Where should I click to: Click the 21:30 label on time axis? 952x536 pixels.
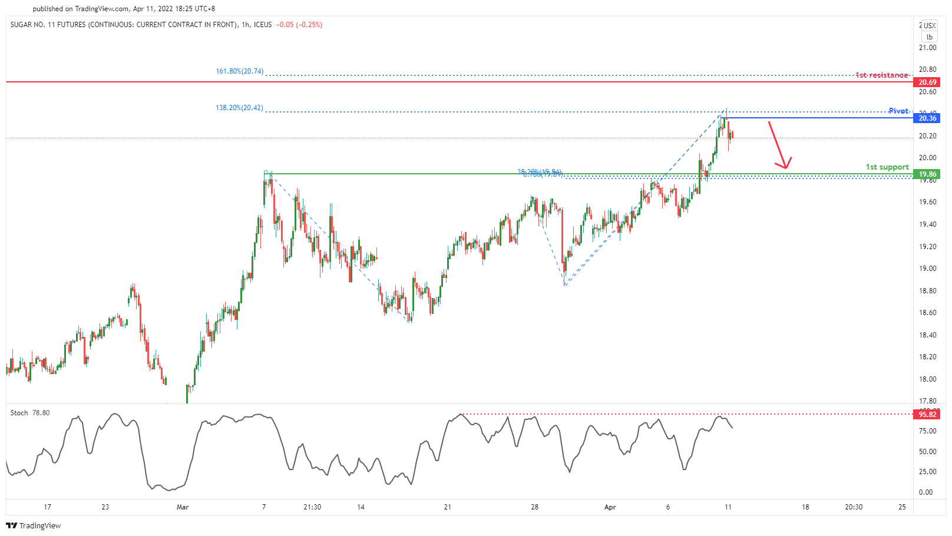(312, 507)
